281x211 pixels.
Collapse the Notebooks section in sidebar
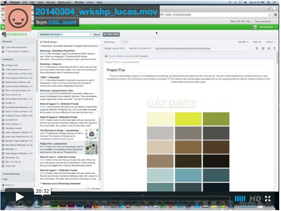tap(7, 59)
